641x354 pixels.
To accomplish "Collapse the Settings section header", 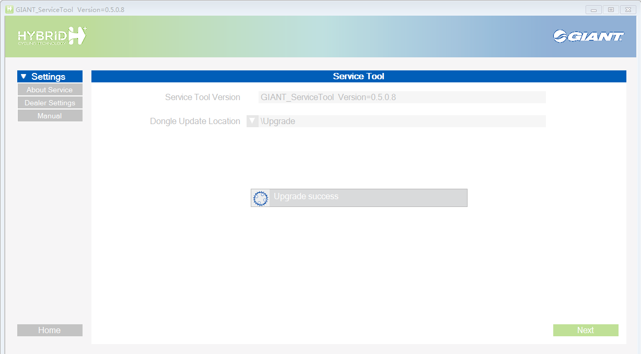I will point(50,77).
